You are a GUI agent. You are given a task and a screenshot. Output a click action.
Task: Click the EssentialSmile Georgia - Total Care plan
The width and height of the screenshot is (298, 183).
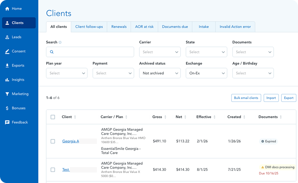coord(121,151)
